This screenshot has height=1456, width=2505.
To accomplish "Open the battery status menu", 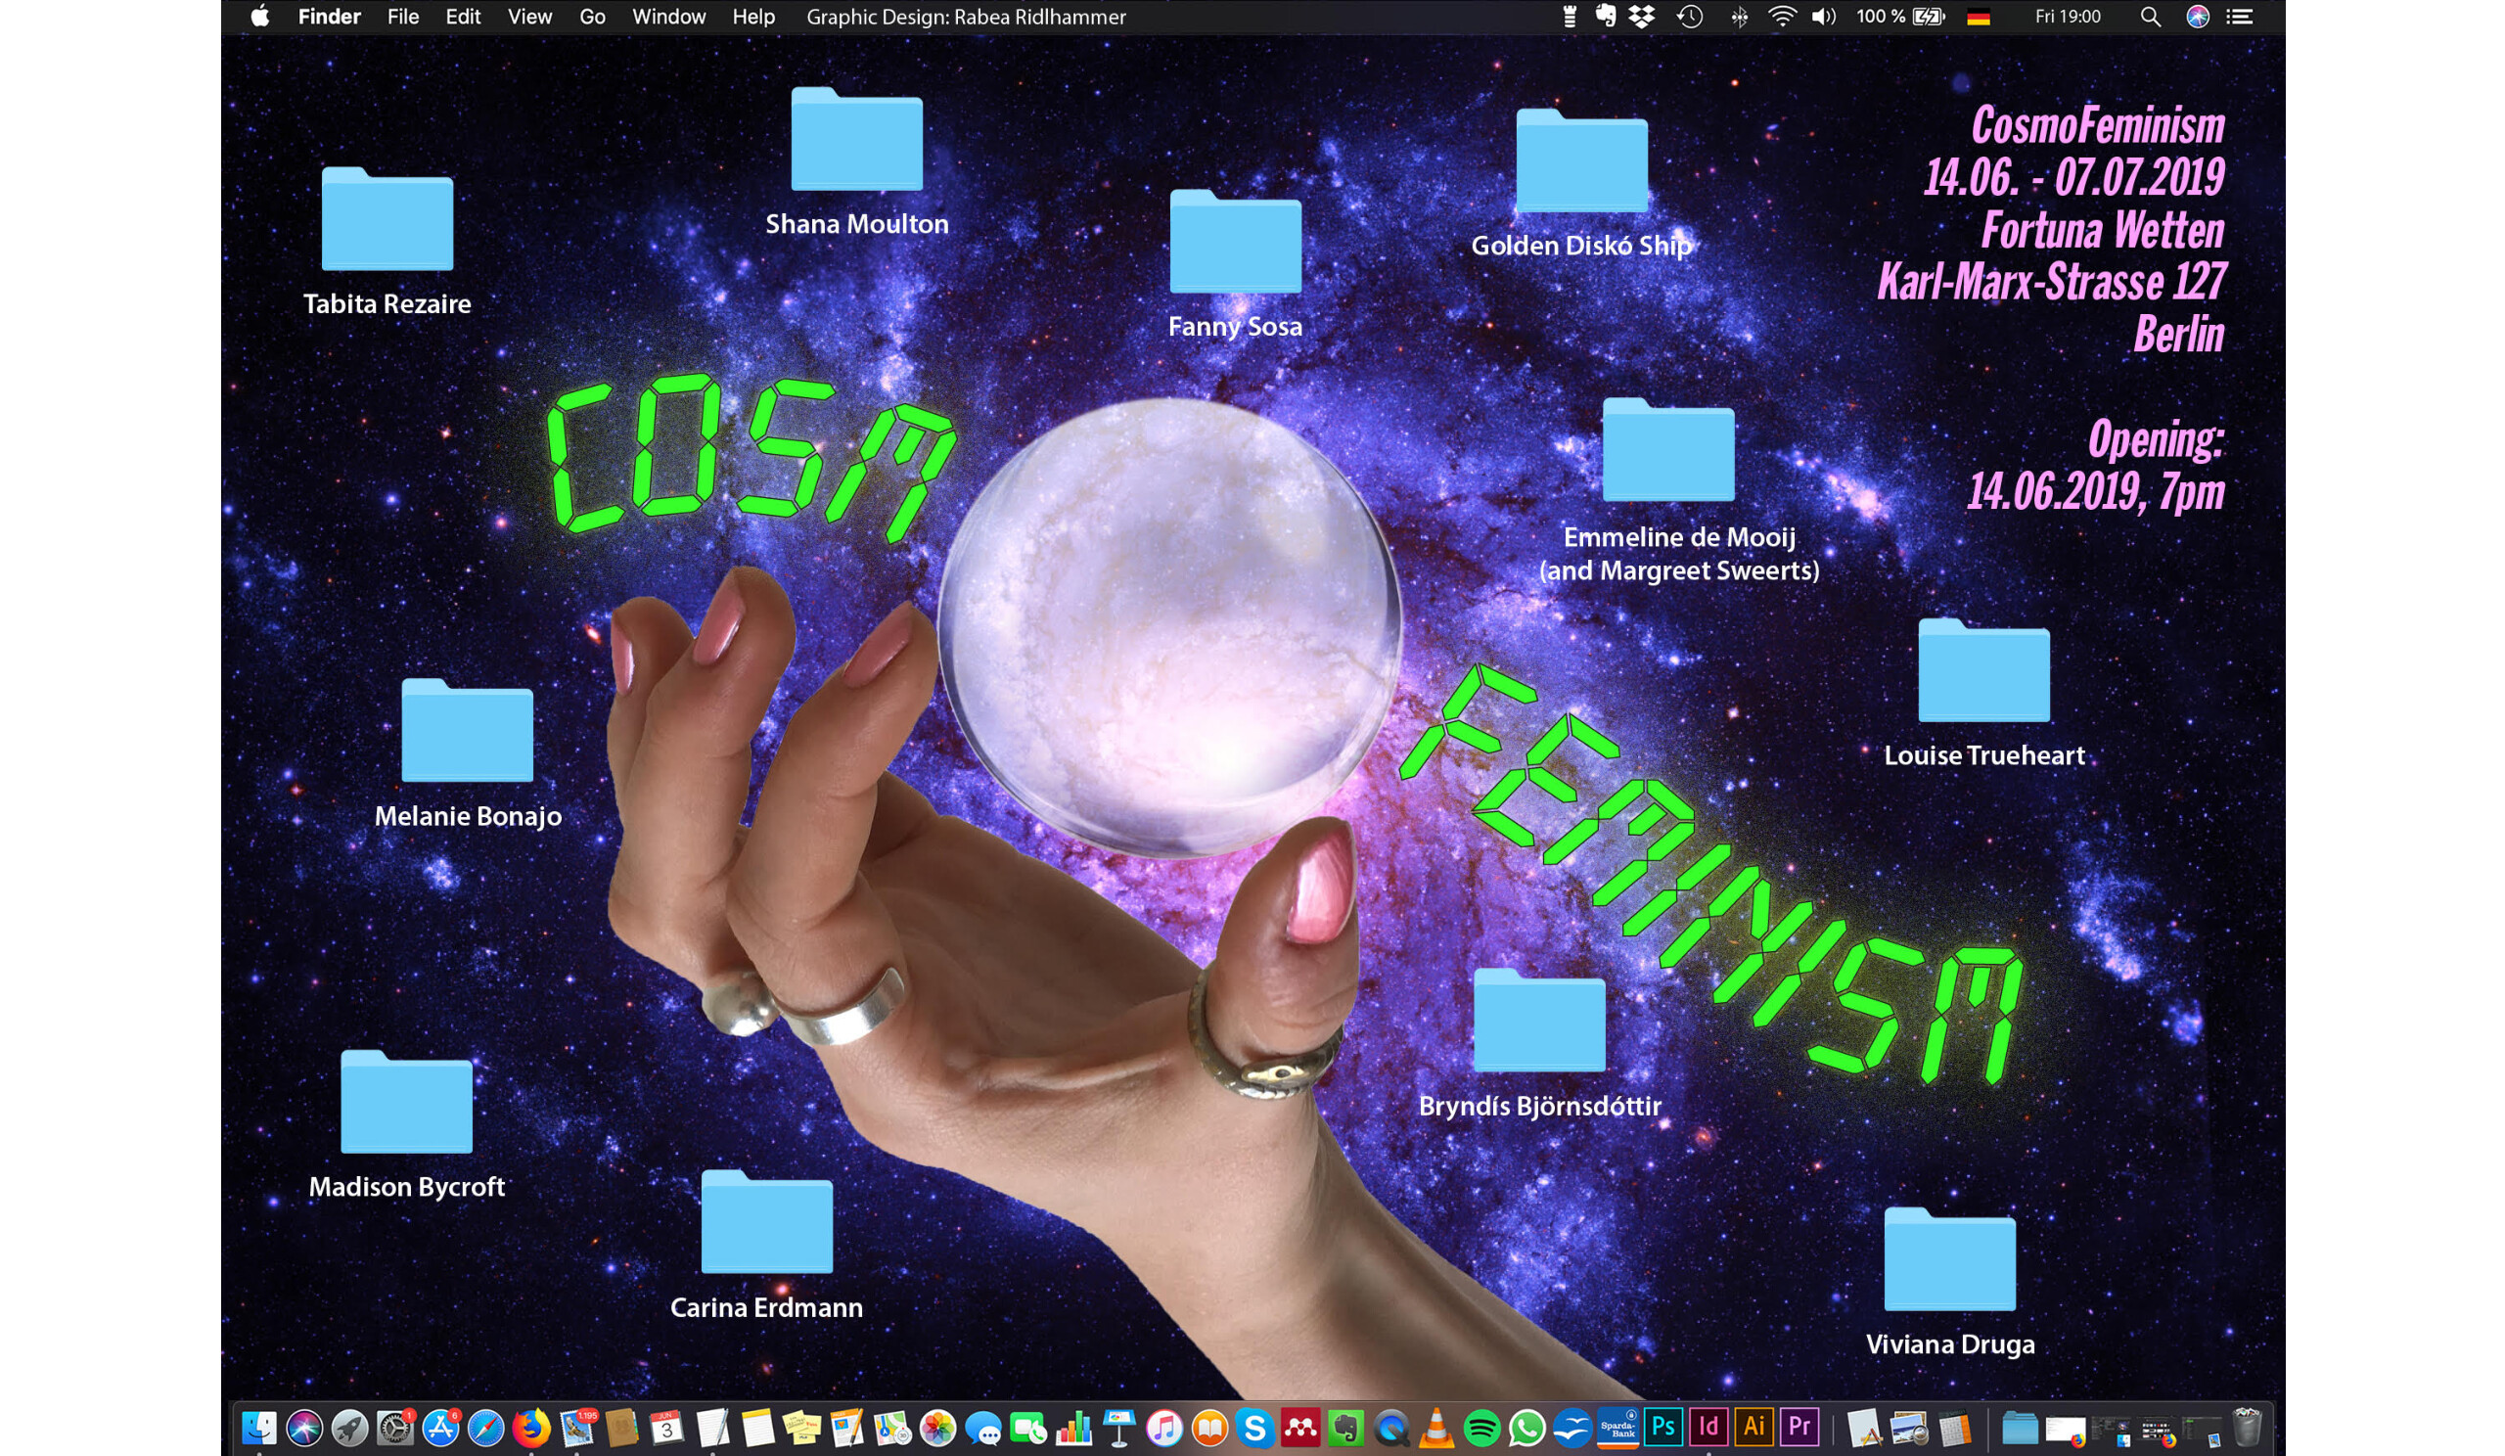I will (x=1929, y=17).
